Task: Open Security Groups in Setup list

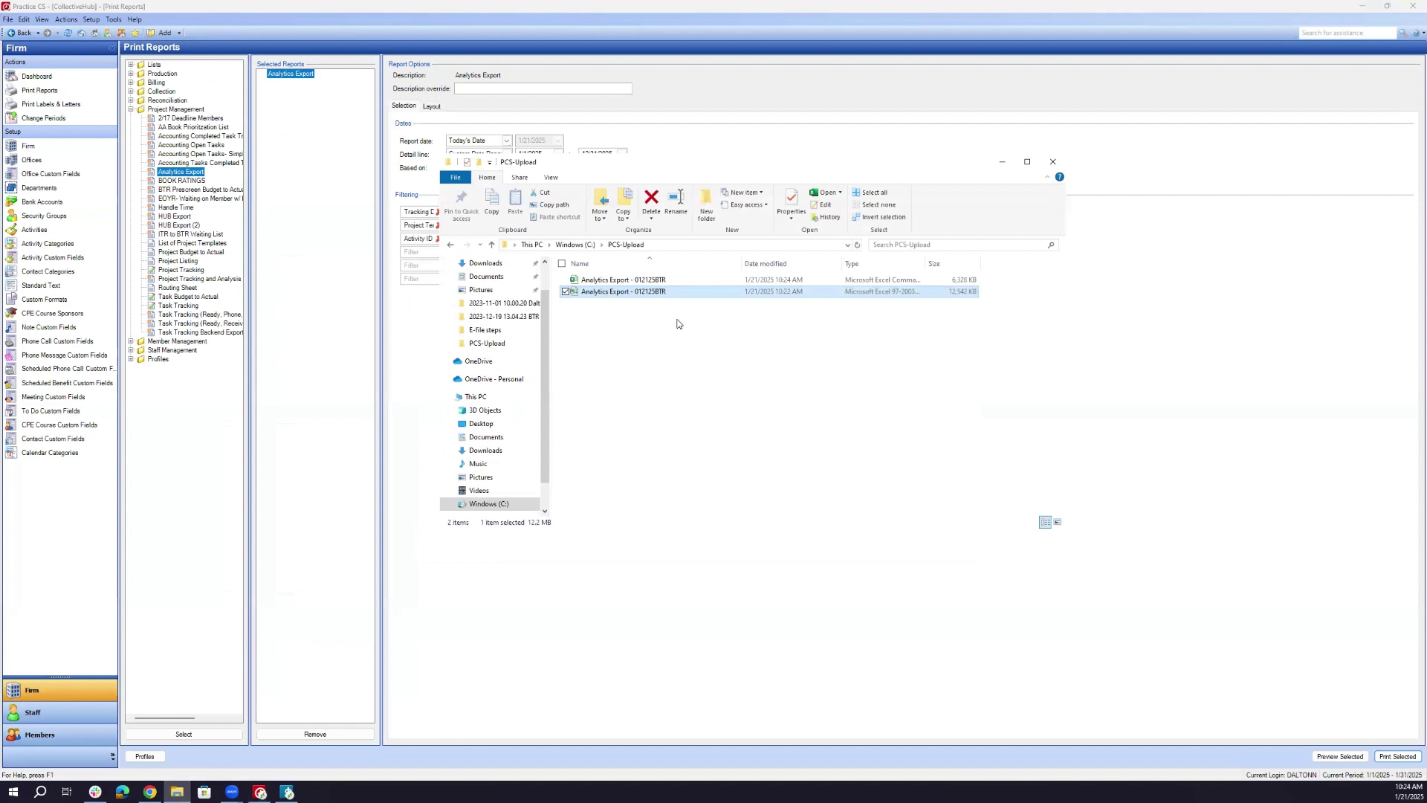Action: [44, 216]
